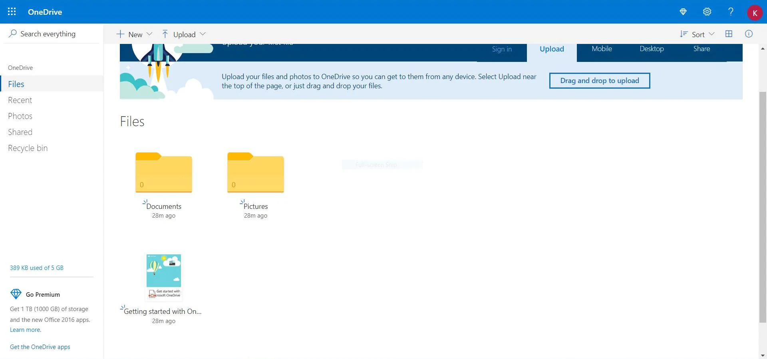Open the Help question mark icon
The image size is (767, 359).
pos(731,12)
